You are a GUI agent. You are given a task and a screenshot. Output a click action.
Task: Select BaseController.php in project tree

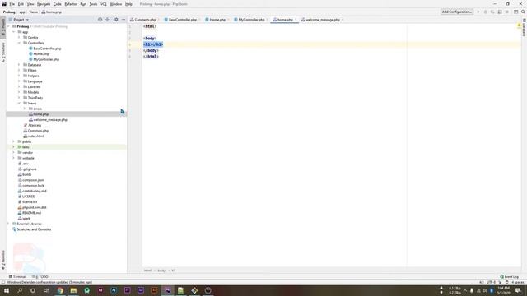[47, 49]
